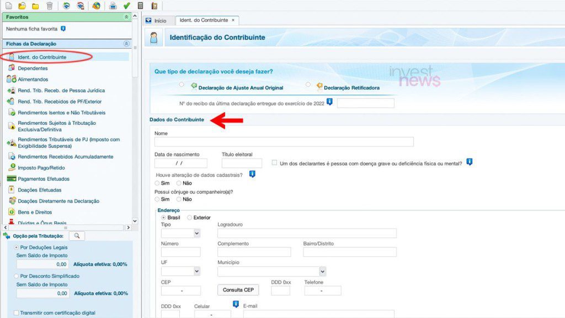Close the Ident. do Contribuinte tab
565x318 pixels.
point(233,20)
